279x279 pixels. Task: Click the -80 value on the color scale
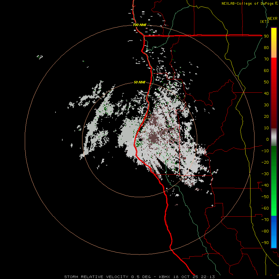pos(265,231)
